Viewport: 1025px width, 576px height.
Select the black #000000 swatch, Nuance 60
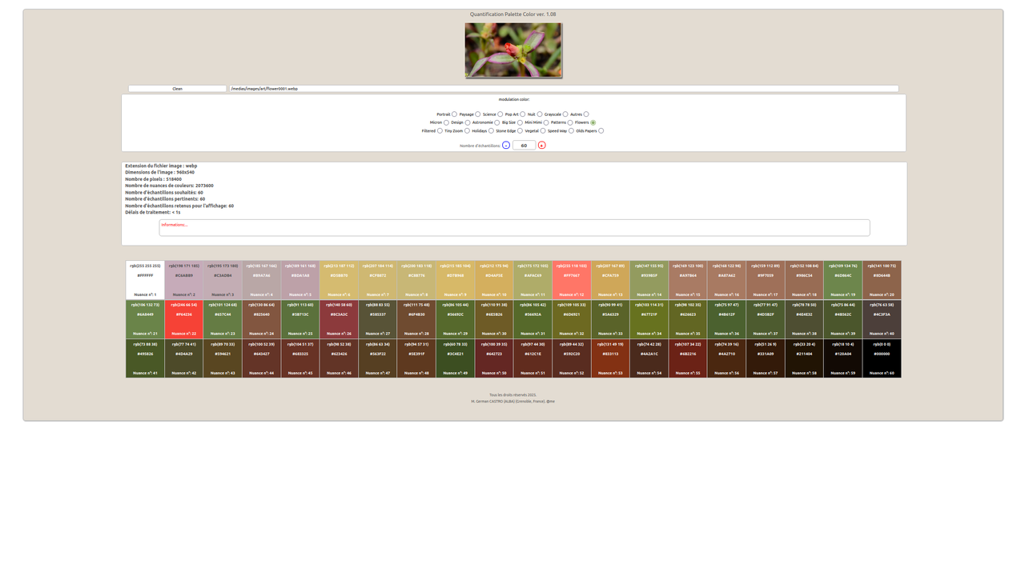pos(882,358)
